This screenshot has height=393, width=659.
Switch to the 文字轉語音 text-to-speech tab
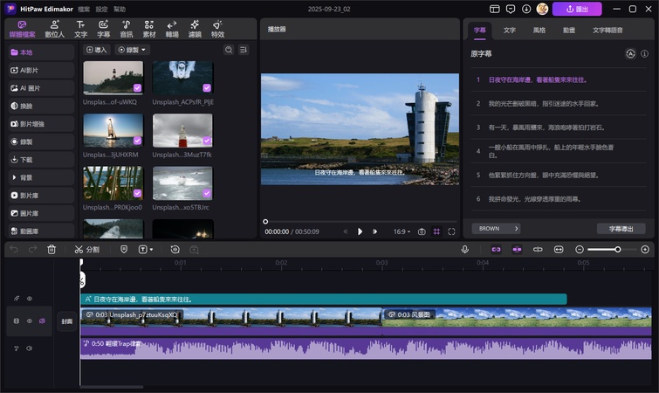tap(608, 30)
